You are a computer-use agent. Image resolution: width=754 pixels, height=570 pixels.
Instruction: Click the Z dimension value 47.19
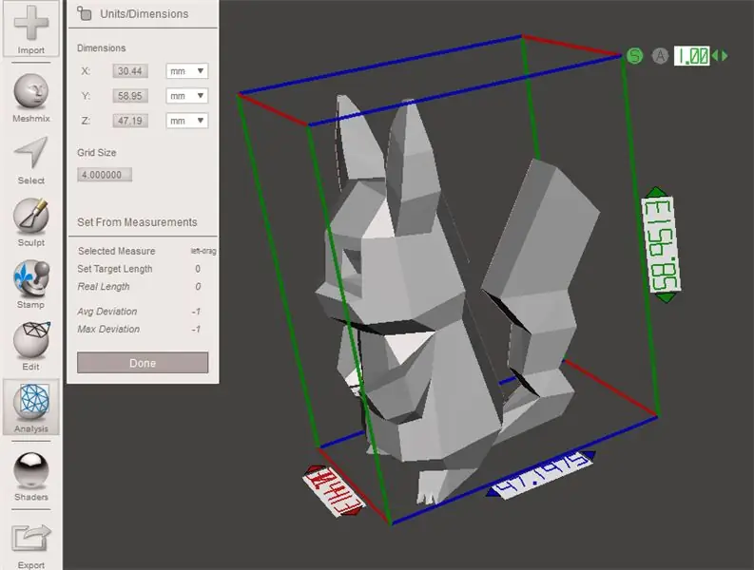[130, 121]
